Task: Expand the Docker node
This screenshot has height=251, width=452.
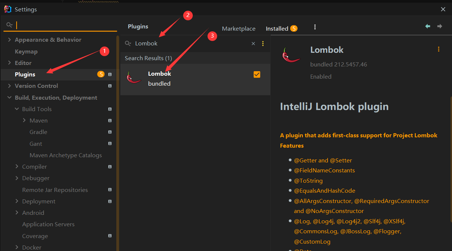Action: click(17, 247)
